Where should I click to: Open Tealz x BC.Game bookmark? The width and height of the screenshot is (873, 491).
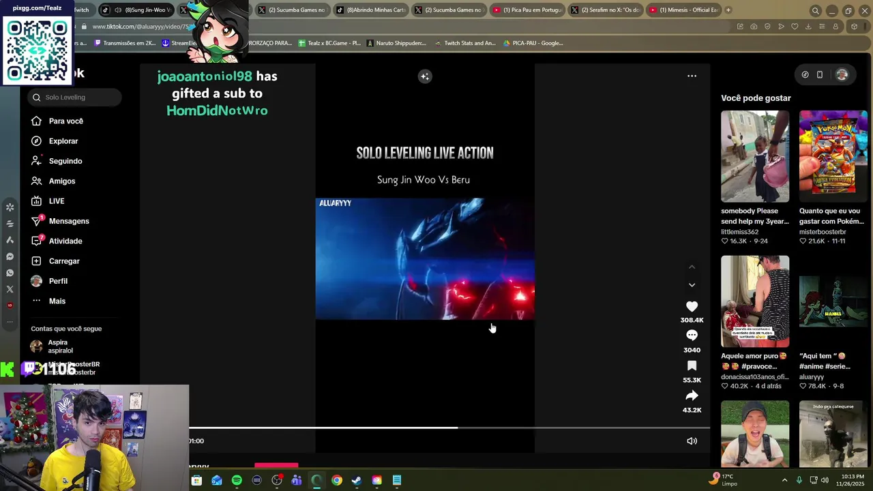click(x=329, y=43)
